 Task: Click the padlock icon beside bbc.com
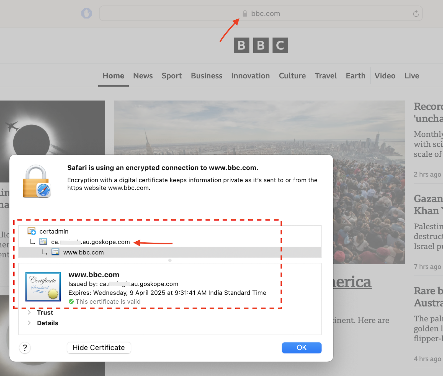[x=245, y=13]
